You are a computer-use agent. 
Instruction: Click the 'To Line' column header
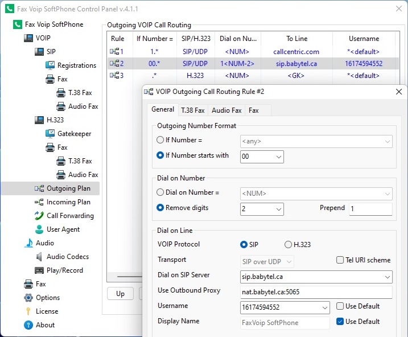pos(296,39)
